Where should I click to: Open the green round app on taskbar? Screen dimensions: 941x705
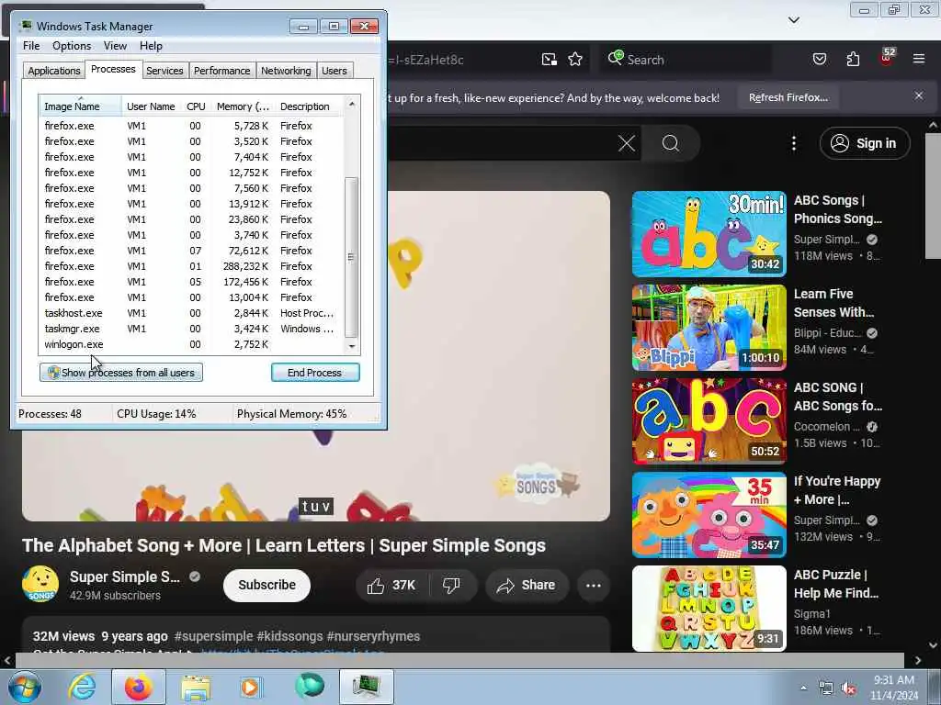[310, 687]
